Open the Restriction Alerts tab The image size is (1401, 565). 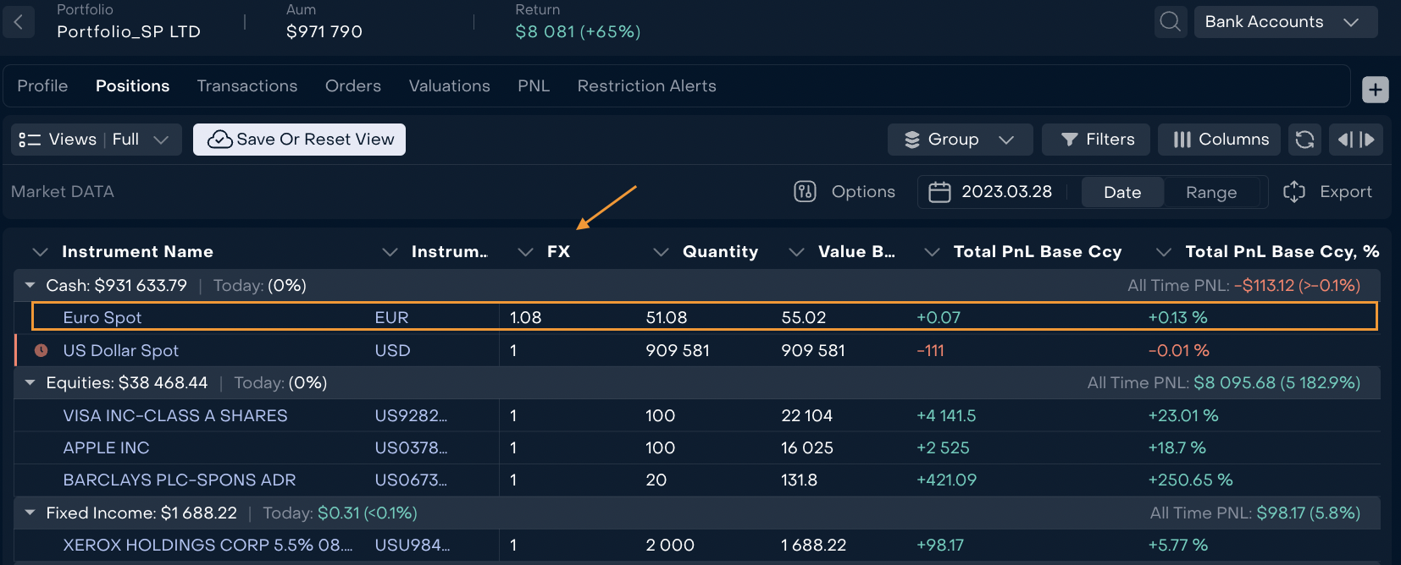(646, 86)
